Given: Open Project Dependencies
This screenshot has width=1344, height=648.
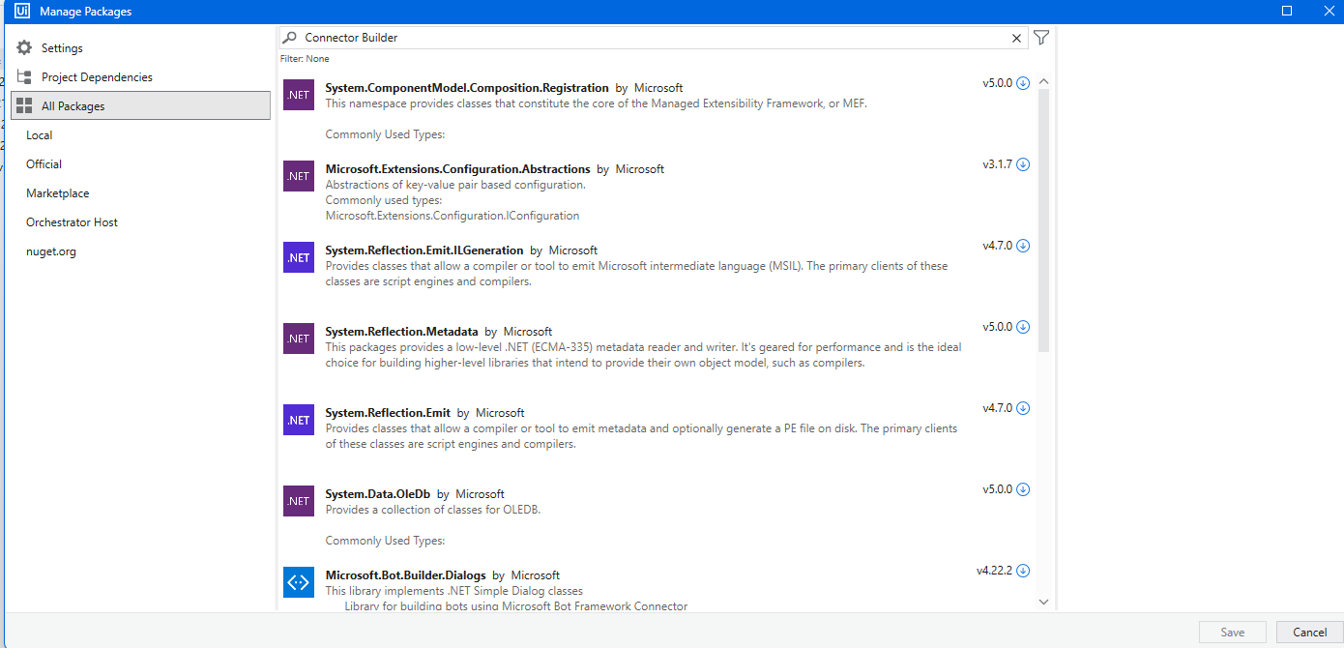Looking at the screenshot, I should pos(141,76).
